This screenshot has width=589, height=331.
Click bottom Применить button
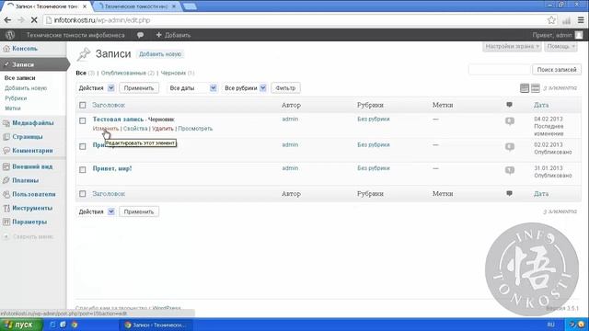[x=139, y=211]
